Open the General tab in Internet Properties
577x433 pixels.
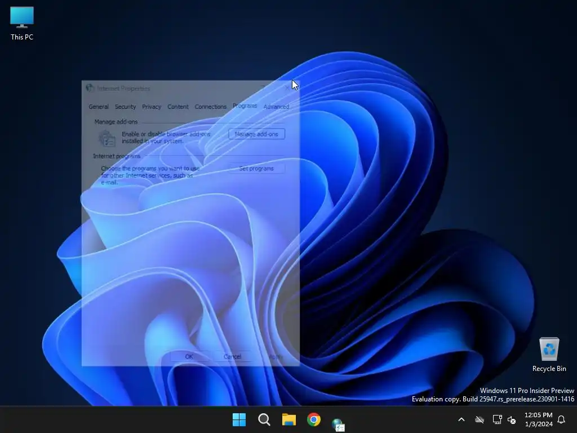pos(98,107)
